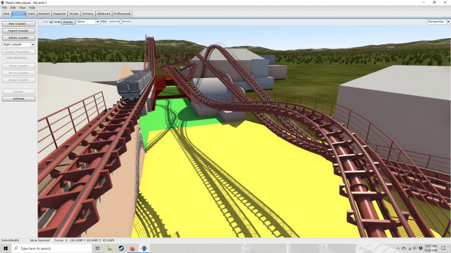Click the New Coaster button
This screenshot has width=451, height=253.
click(x=18, y=23)
